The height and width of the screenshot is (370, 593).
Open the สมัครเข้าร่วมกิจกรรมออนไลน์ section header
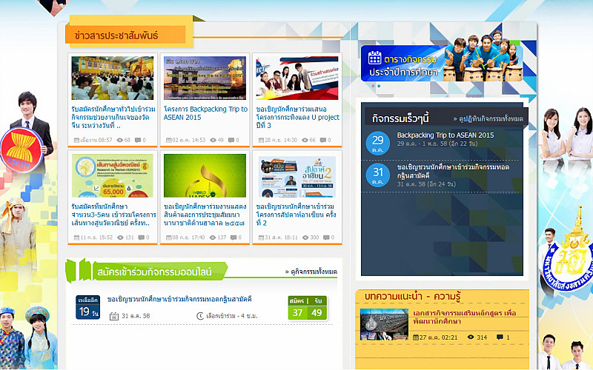coord(153,272)
